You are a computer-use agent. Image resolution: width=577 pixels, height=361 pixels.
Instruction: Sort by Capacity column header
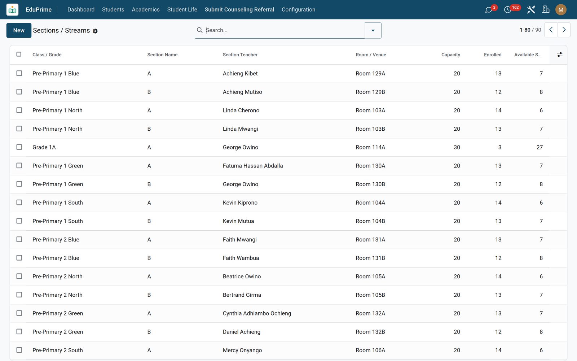(x=450, y=55)
